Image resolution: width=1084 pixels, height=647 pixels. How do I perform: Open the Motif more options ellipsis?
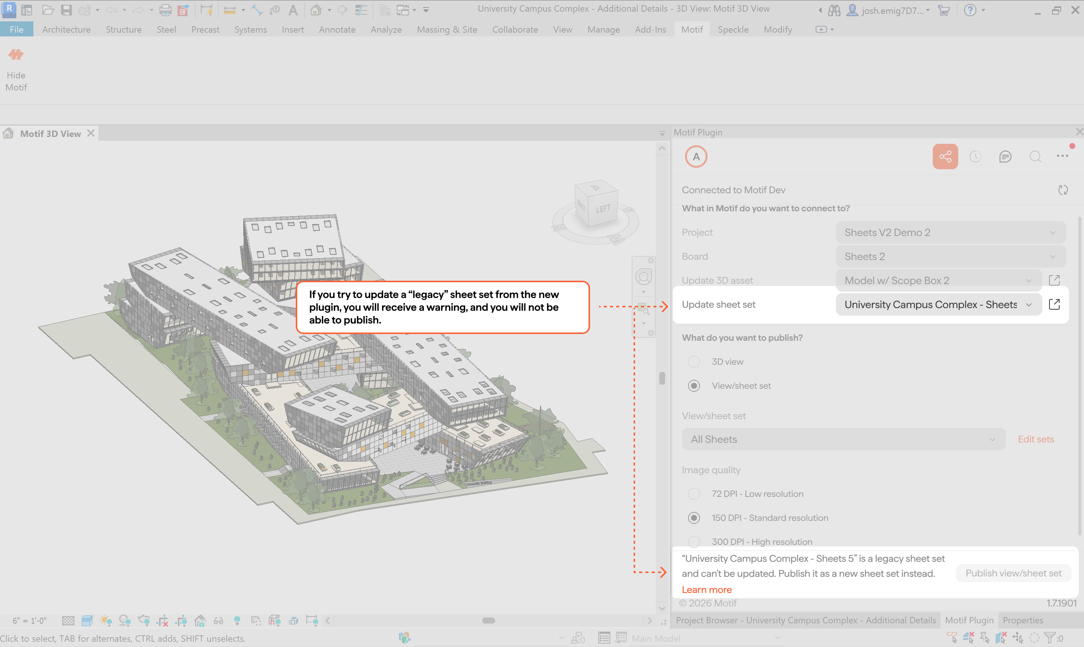[1062, 156]
